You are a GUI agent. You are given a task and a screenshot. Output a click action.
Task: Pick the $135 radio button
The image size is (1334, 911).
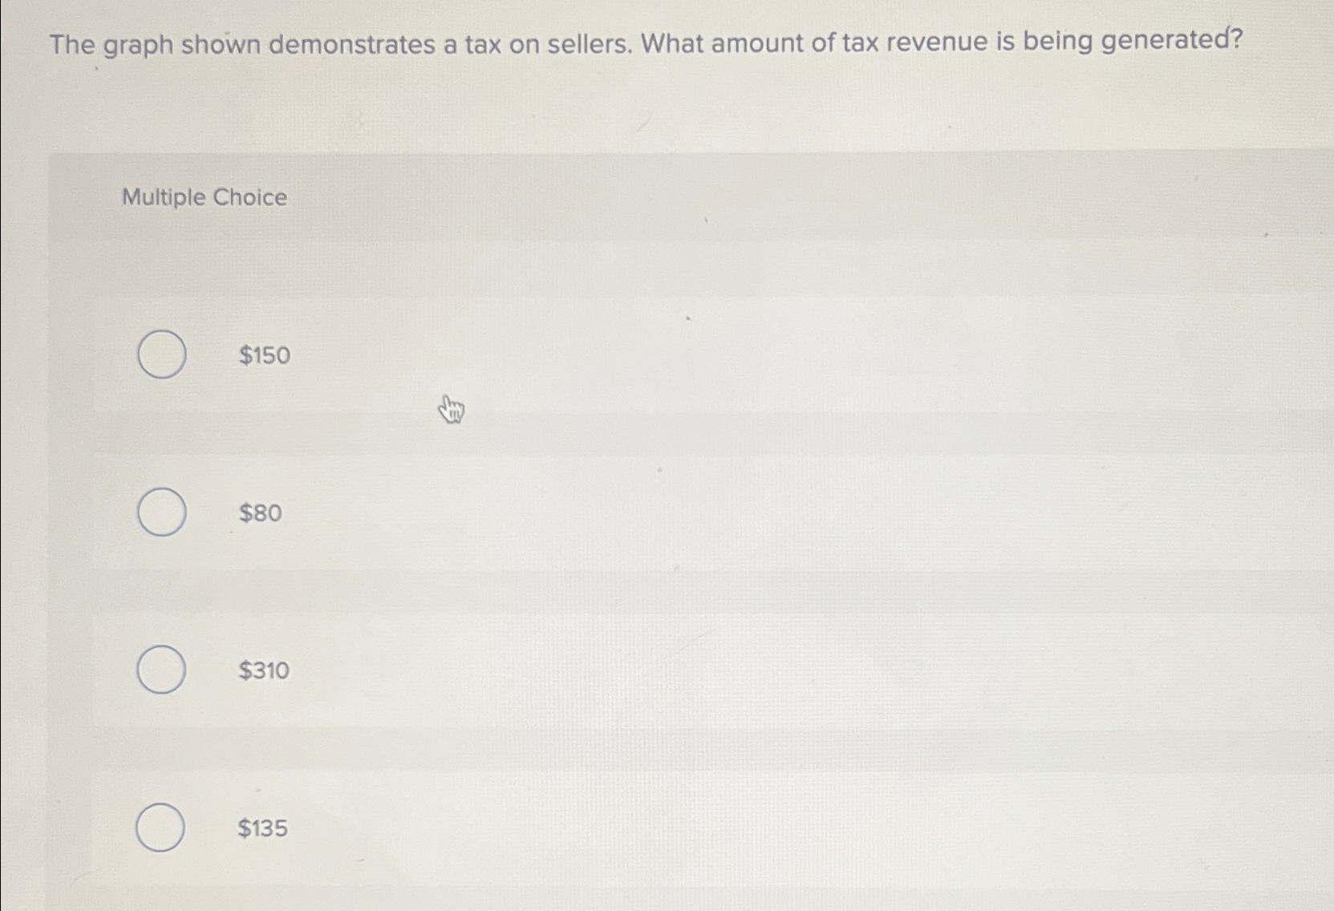160,827
